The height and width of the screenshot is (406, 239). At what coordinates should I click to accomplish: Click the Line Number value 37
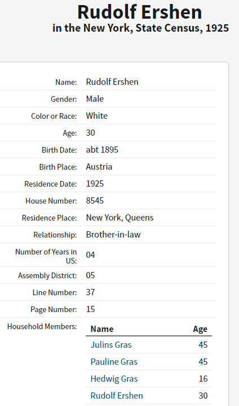tap(90, 292)
